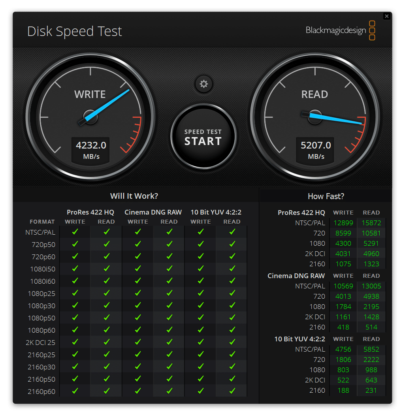
Task: Click Cinema DNG RAW read checkmark for 2160p50
Action: pos(169,379)
